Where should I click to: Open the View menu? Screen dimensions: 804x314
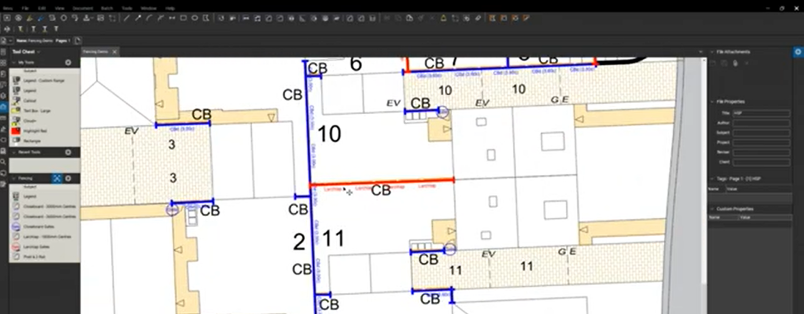59,8
